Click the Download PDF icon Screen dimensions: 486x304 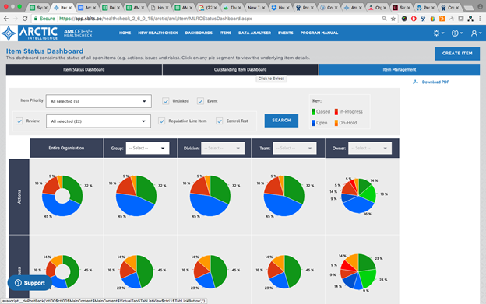[415, 82]
